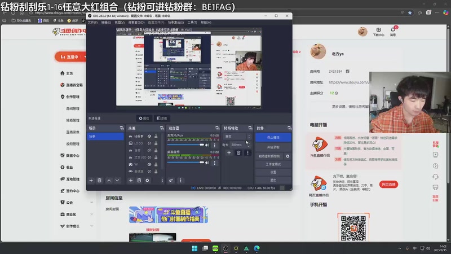Open the OBS 工具(T) menu
451x254 pixels.
click(192, 23)
